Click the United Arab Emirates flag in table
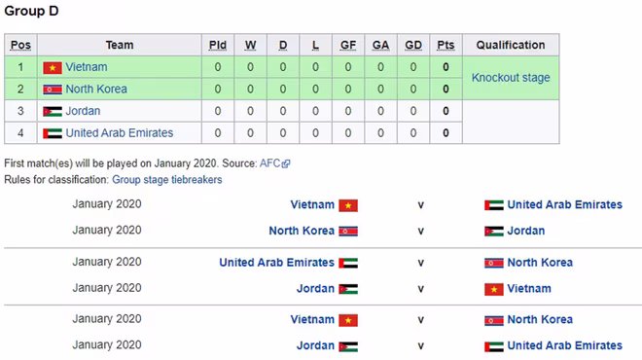 click(x=53, y=133)
